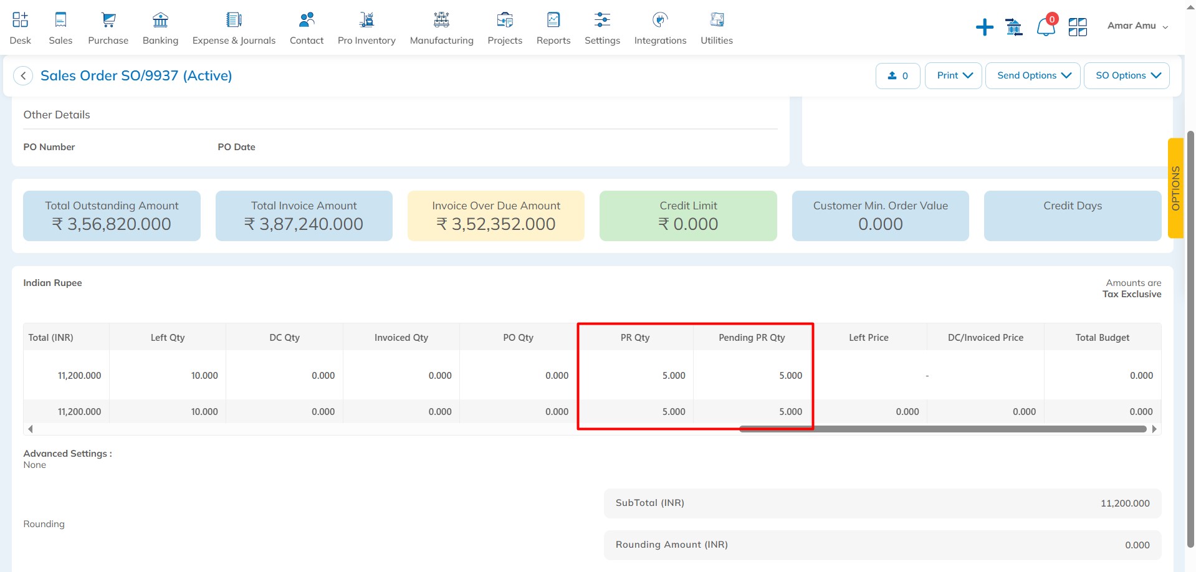The height and width of the screenshot is (572, 1196).
Task: Open the yellow OPTIONS side tab
Action: pos(1175,188)
